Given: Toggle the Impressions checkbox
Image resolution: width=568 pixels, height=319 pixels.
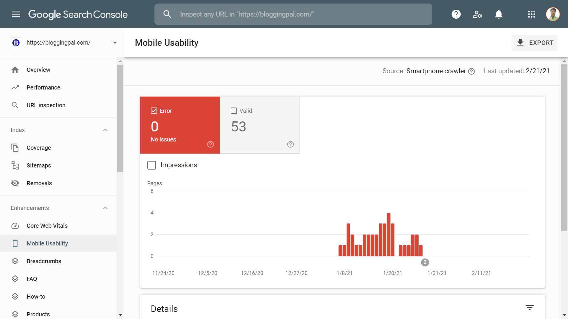Looking at the screenshot, I should (x=151, y=165).
